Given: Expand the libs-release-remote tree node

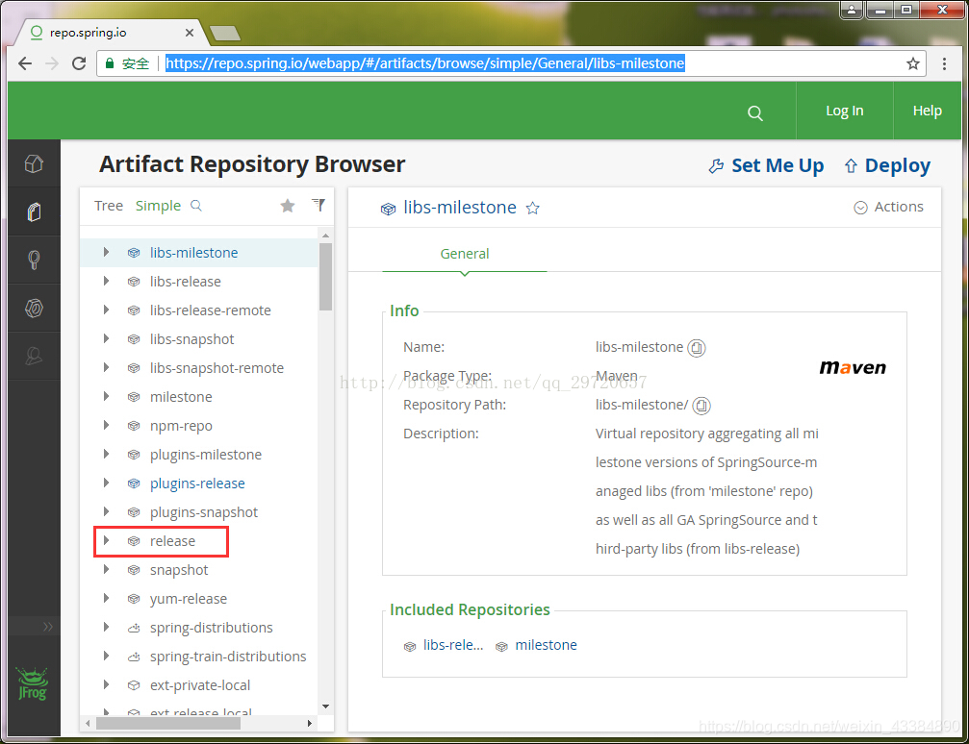Looking at the screenshot, I should [x=106, y=310].
